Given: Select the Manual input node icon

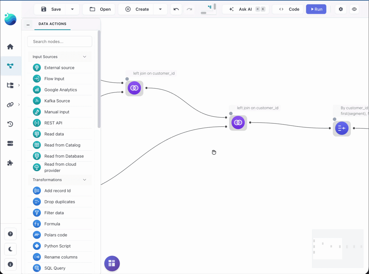Looking at the screenshot, I should (x=37, y=112).
